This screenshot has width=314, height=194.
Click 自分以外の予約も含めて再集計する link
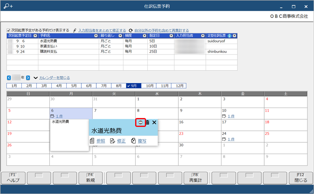[x=161, y=30]
